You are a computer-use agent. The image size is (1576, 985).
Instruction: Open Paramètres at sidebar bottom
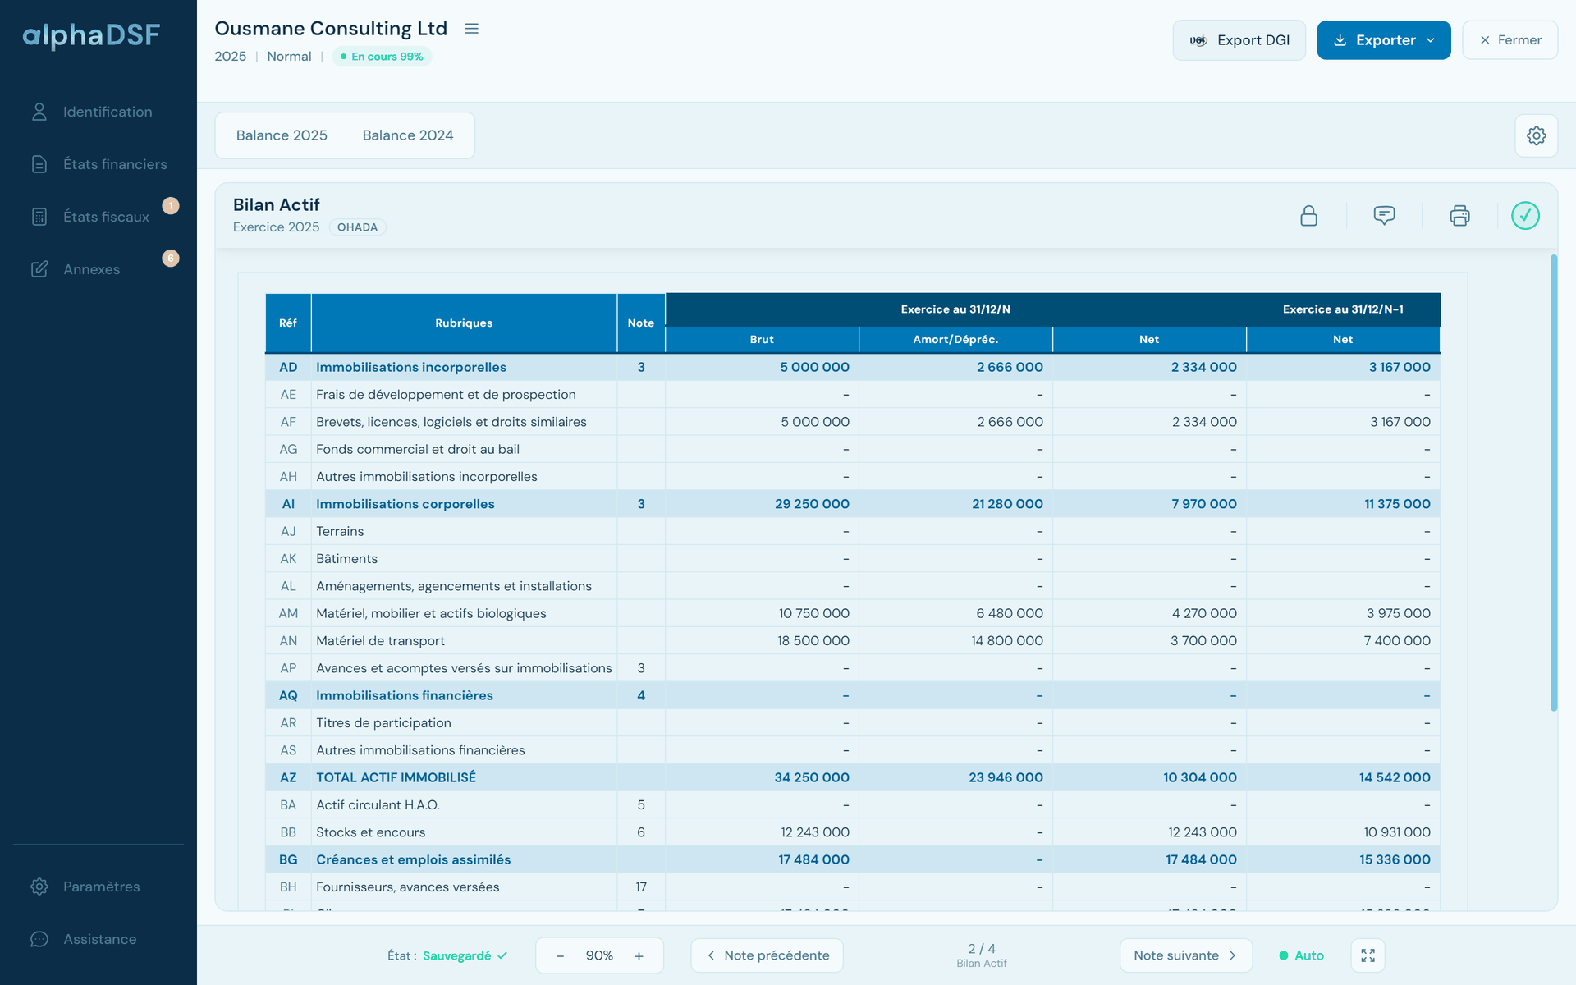[x=98, y=886]
